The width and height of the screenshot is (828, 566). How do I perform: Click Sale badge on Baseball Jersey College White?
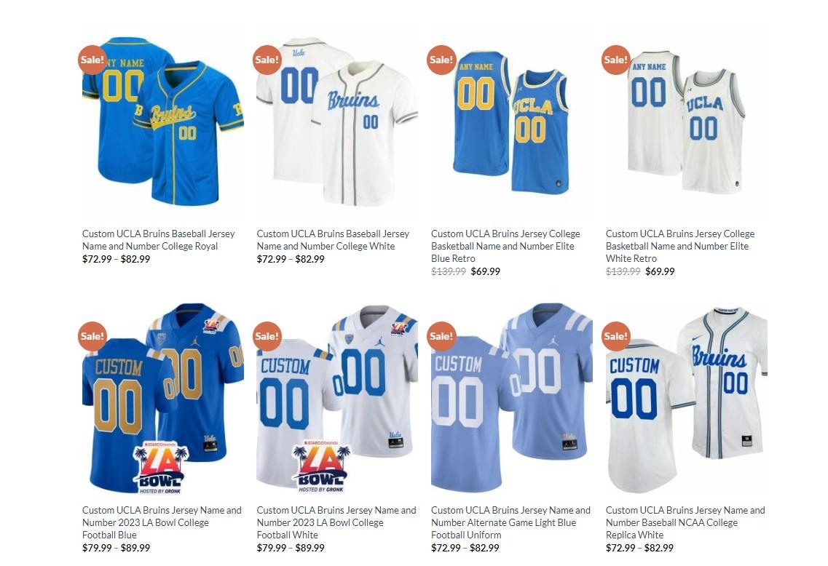point(267,60)
